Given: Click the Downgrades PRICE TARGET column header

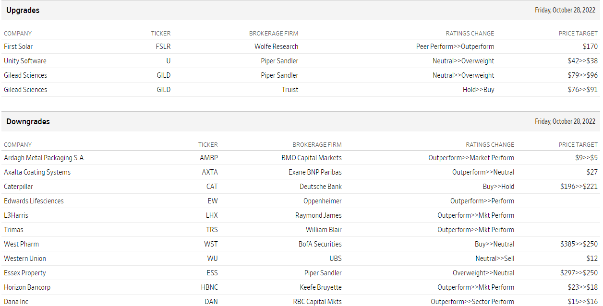Looking at the screenshot, I should pos(578,144).
